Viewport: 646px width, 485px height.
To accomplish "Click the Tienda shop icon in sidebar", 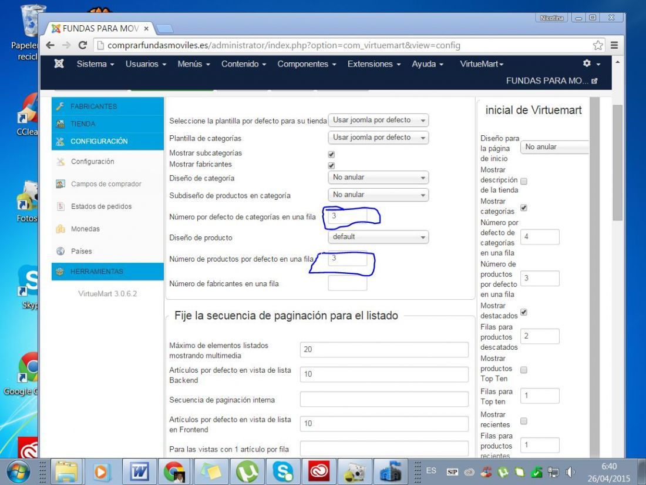I will (60, 123).
